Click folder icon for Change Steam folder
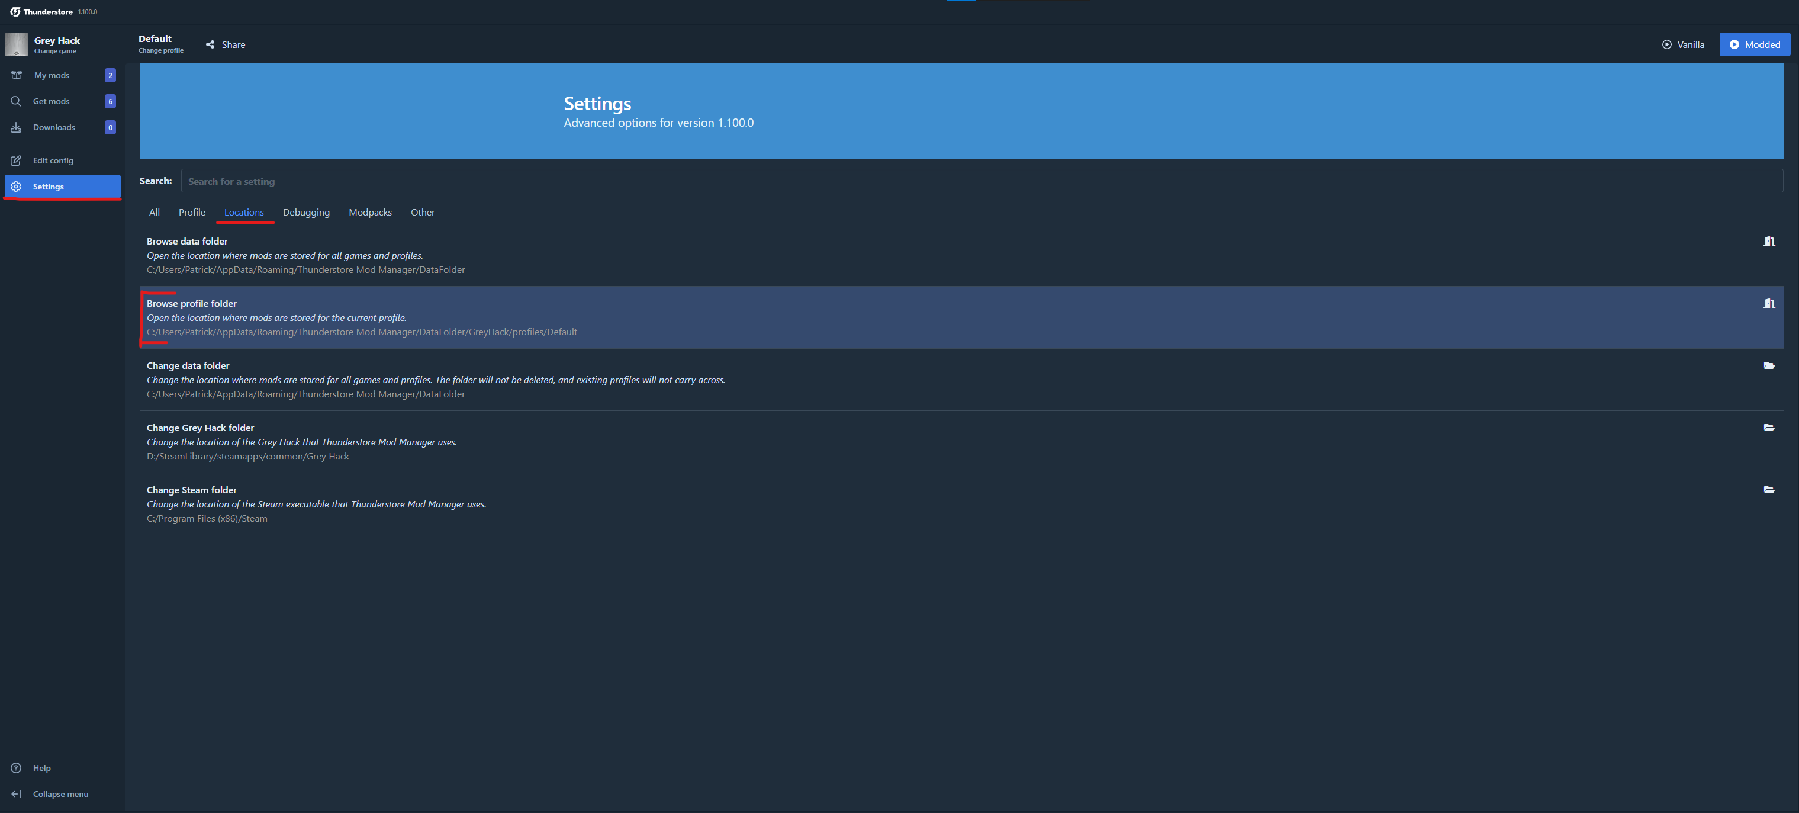Viewport: 1799px width, 813px height. [1768, 490]
